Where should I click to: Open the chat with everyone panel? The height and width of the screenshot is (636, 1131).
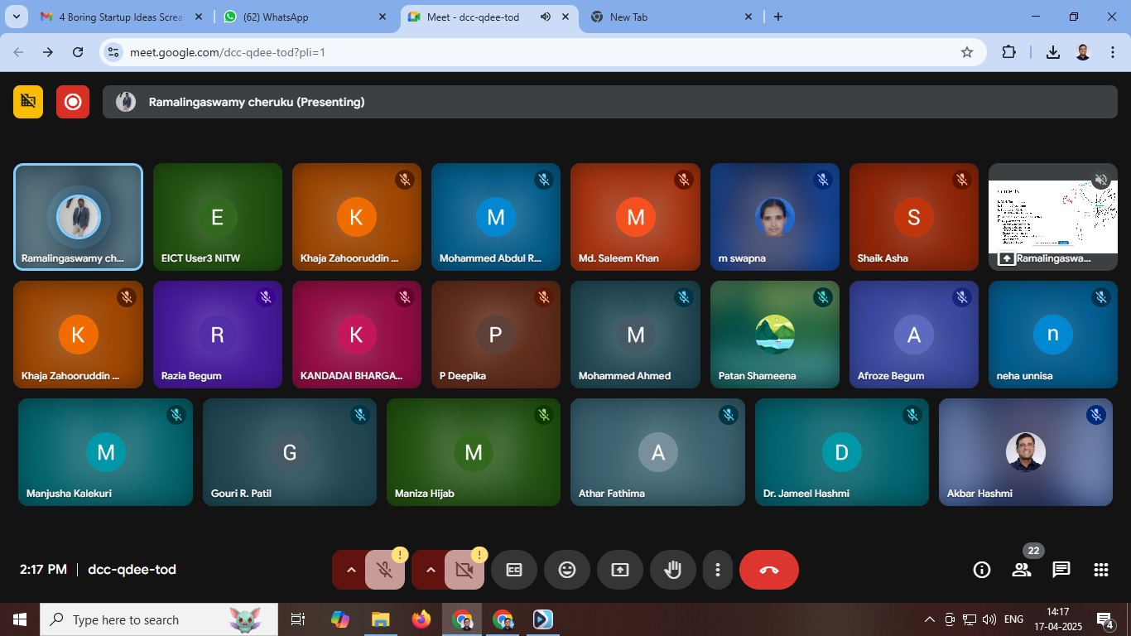point(1061,570)
